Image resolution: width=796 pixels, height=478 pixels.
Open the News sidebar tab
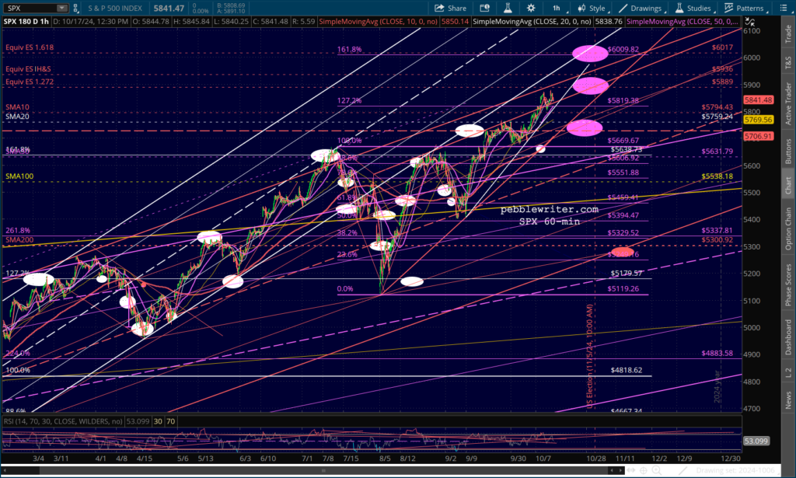(788, 399)
